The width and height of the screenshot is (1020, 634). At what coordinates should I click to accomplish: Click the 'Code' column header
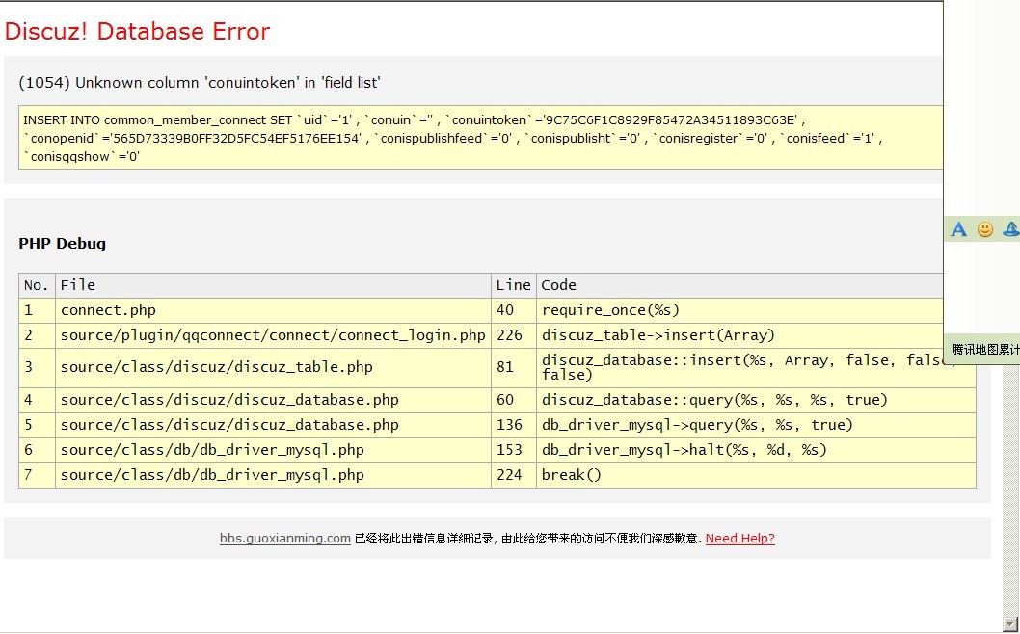558,285
